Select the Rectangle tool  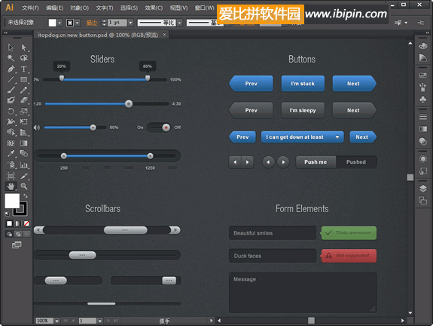pyautogui.click(x=24, y=79)
